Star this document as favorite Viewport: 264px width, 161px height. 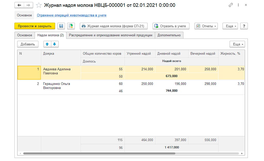tap(39, 5)
